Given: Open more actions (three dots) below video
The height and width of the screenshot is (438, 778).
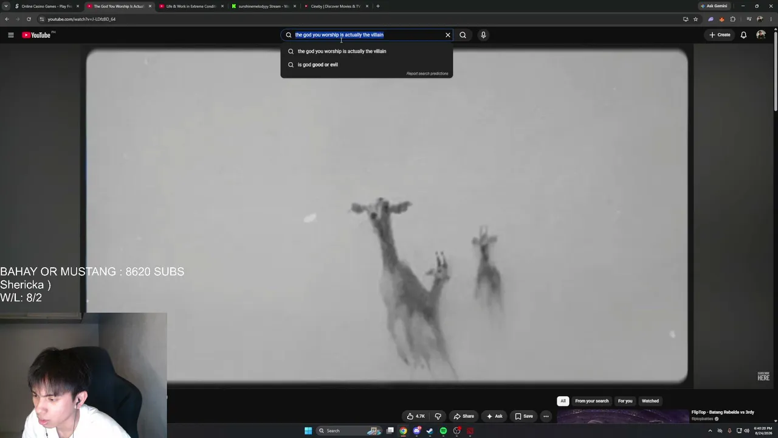Looking at the screenshot, I should click(546, 416).
